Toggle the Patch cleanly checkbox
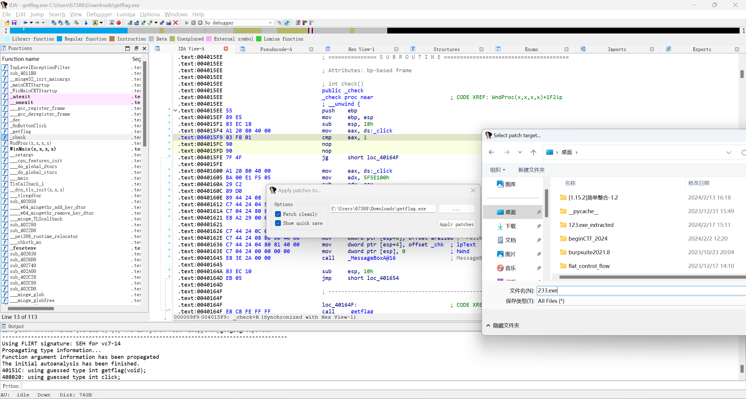Image resolution: width=746 pixels, height=399 pixels. click(x=278, y=214)
